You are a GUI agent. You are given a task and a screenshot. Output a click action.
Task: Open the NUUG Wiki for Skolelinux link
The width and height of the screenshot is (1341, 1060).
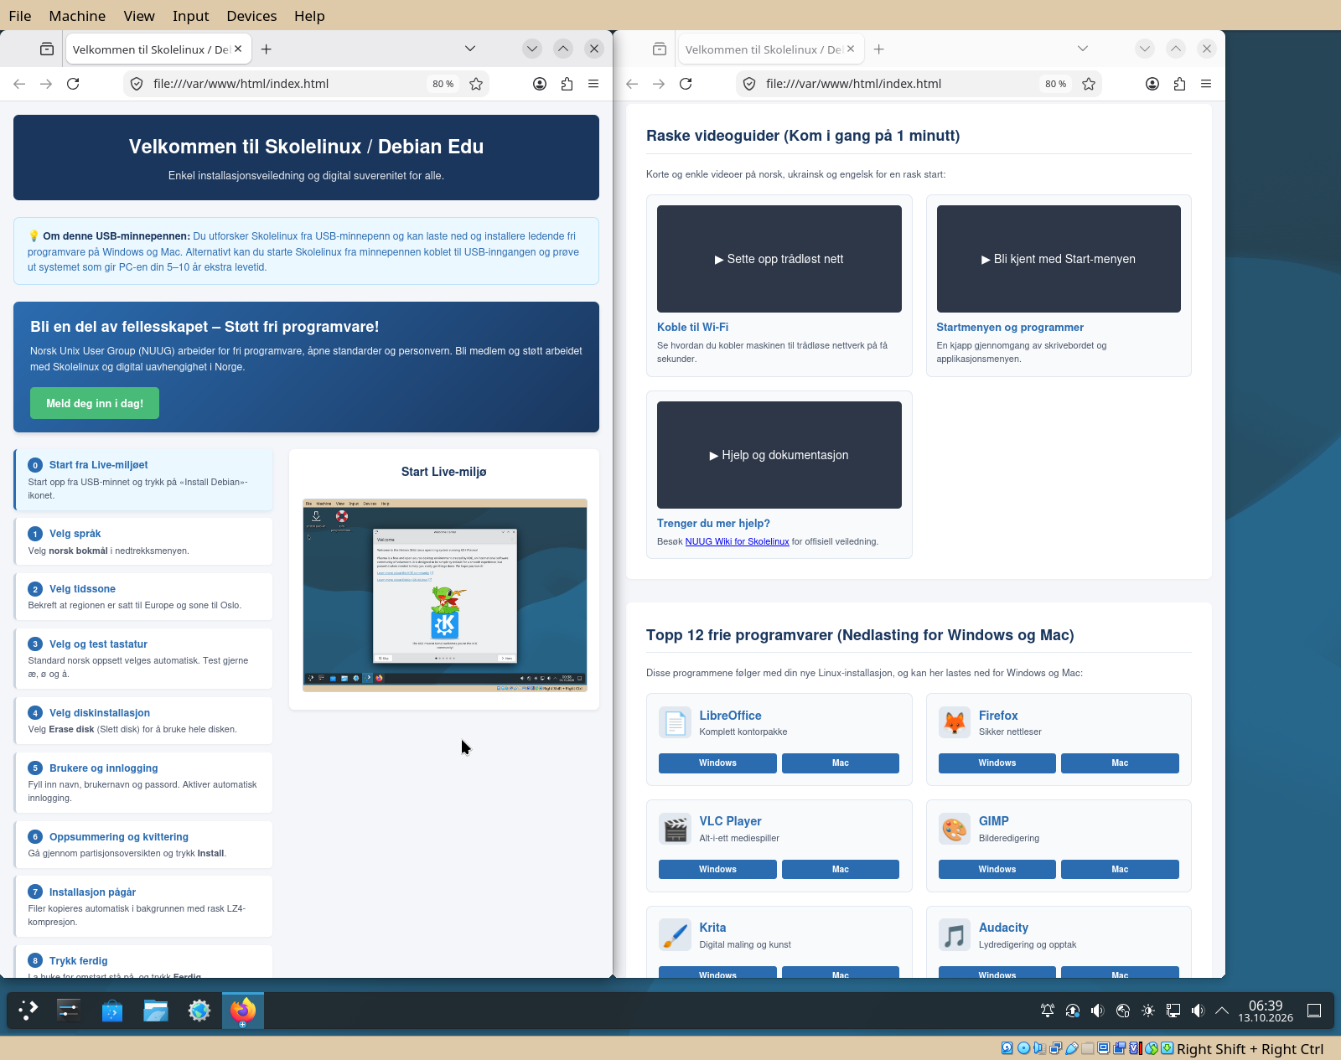(737, 541)
